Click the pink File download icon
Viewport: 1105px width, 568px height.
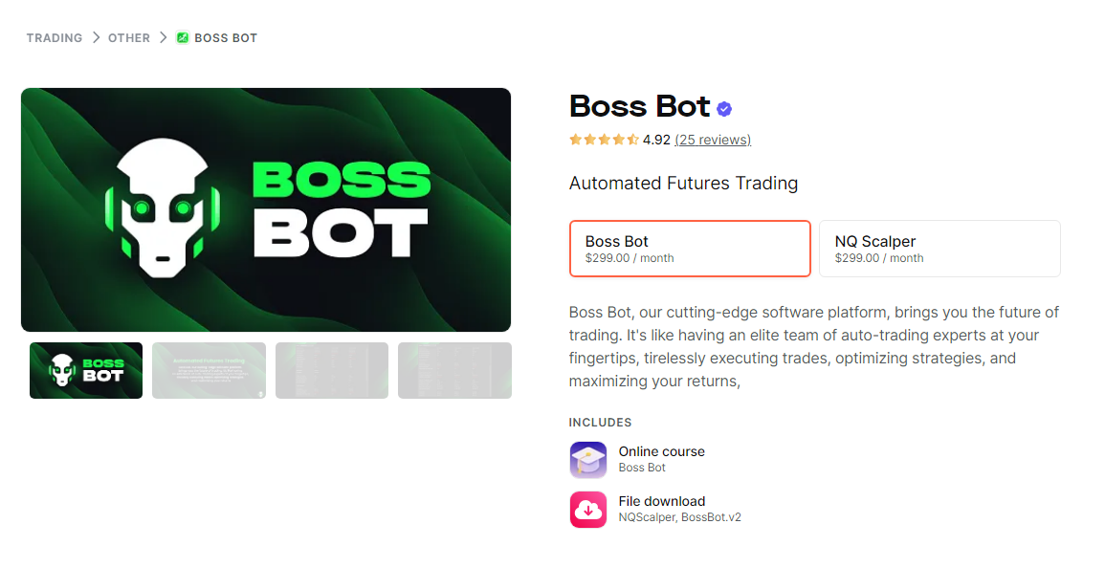pyautogui.click(x=587, y=509)
